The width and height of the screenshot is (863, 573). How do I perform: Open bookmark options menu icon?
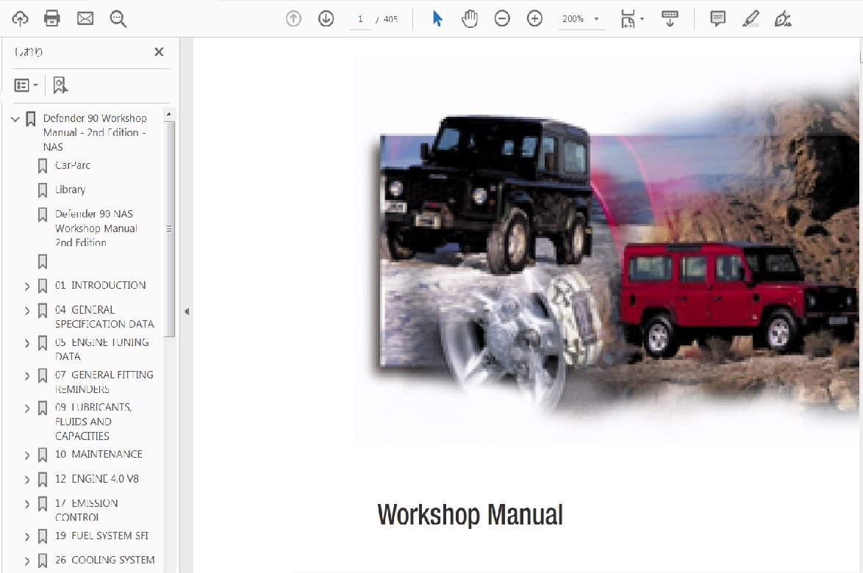click(26, 85)
